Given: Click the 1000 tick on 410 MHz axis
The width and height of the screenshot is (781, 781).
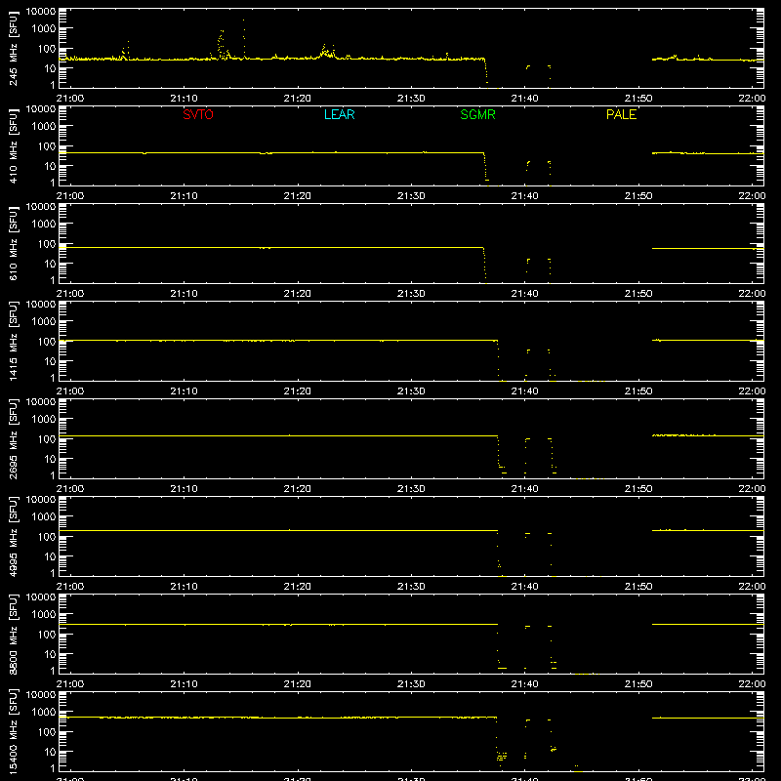Looking at the screenshot, I should (x=44, y=127).
